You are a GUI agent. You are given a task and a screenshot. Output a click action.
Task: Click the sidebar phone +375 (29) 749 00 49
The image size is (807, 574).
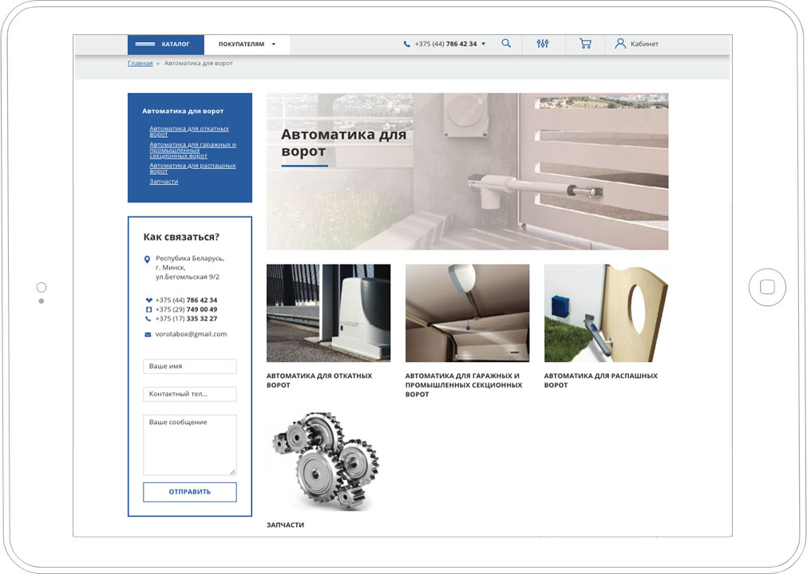(186, 309)
